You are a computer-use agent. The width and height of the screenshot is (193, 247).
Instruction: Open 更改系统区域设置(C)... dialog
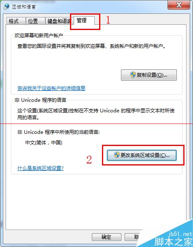[x=142, y=155]
